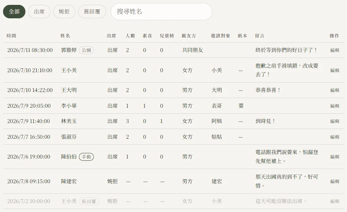Click the 公開 badge next to 郭雅婷

[x=86, y=50]
